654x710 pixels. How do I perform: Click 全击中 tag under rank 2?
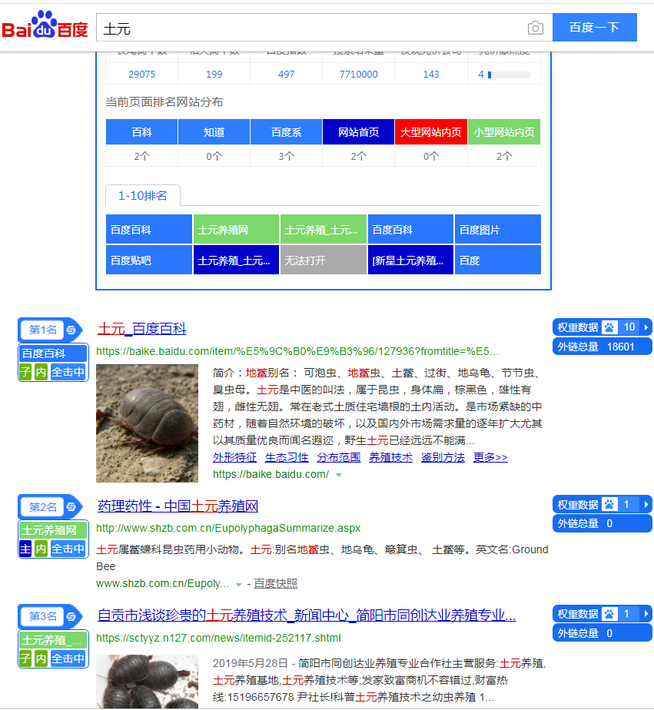tap(68, 549)
